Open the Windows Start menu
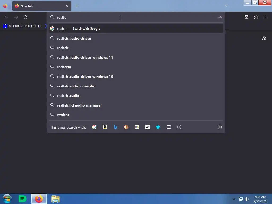 pyautogui.click(x=7, y=199)
